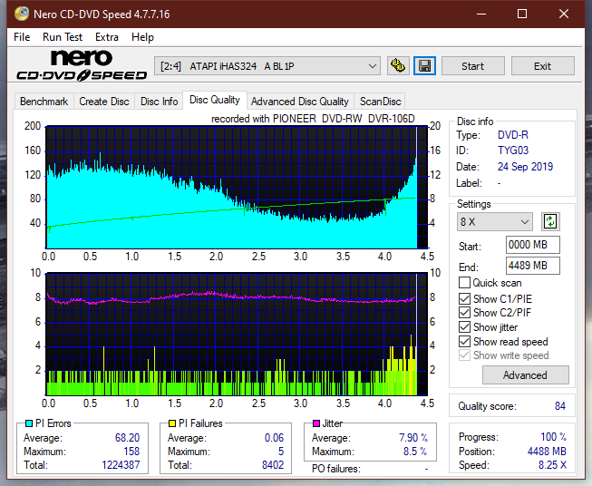The image size is (592, 486).
Task: Disable Show C1/PIE checkbox
Action: pyautogui.click(x=464, y=298)
